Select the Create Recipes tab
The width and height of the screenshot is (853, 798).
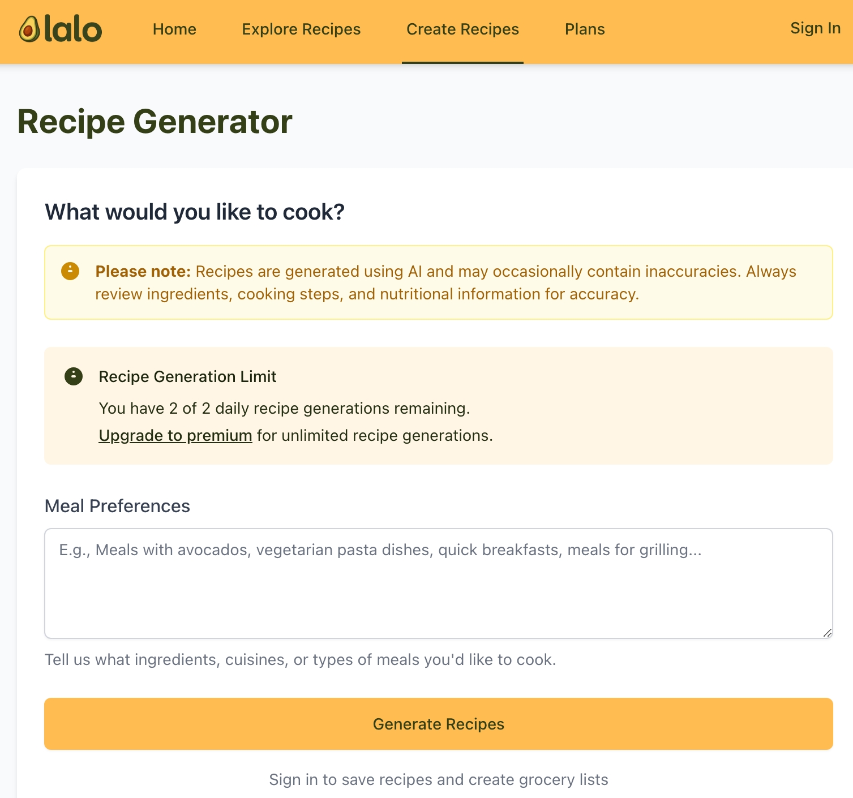pos(462,29)
